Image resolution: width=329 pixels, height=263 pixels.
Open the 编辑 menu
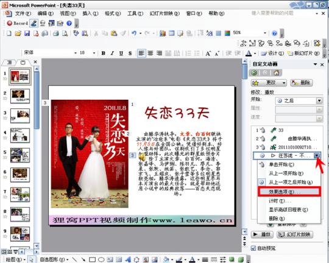[46, 13]
